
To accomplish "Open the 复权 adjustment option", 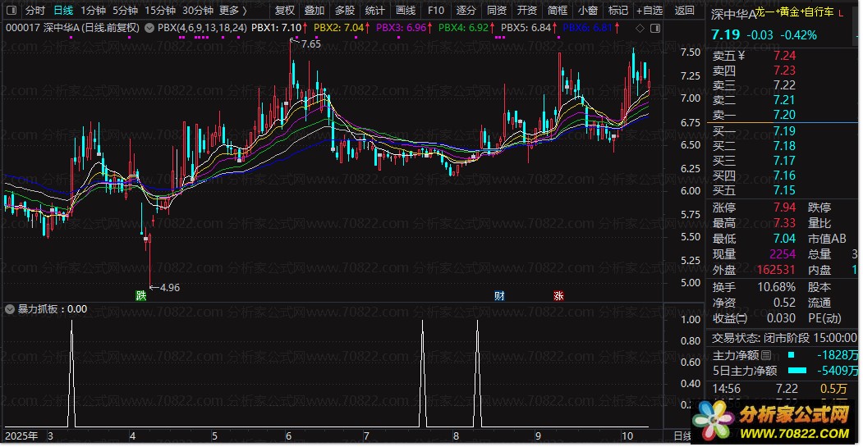I will coord(285,11).
